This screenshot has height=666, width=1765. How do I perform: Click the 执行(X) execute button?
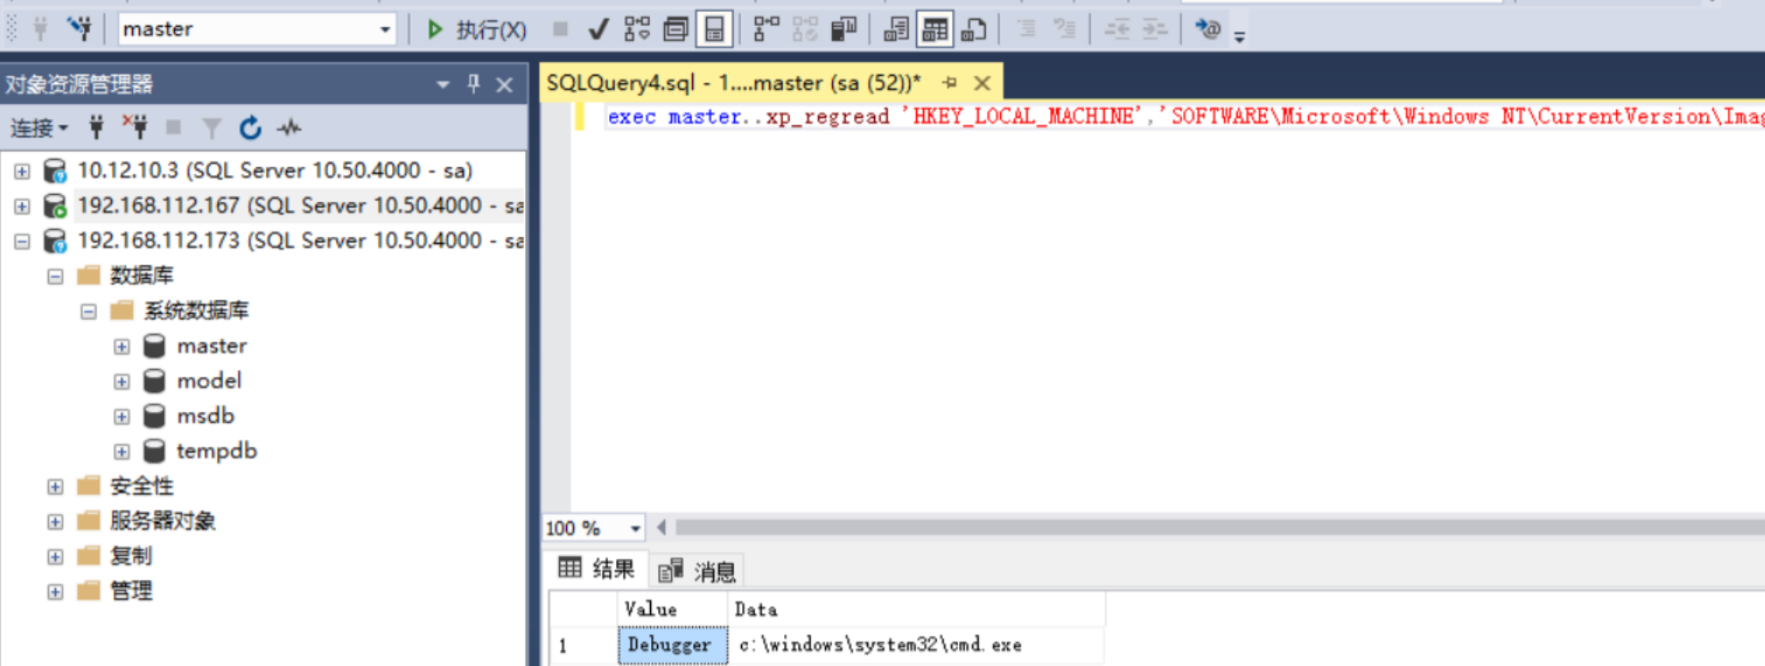click(477, 30)
